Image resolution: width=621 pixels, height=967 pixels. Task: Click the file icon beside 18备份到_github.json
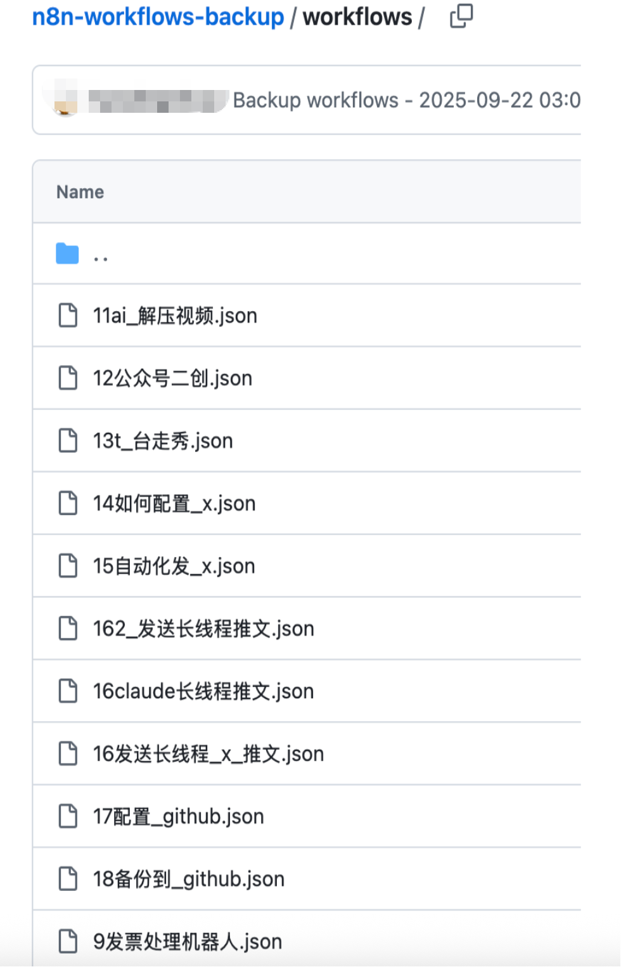pos(68,879)
